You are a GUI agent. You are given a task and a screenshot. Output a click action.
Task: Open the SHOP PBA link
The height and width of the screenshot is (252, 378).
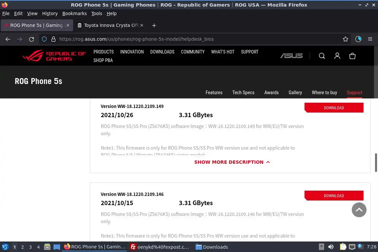click(x=103, y=60)
